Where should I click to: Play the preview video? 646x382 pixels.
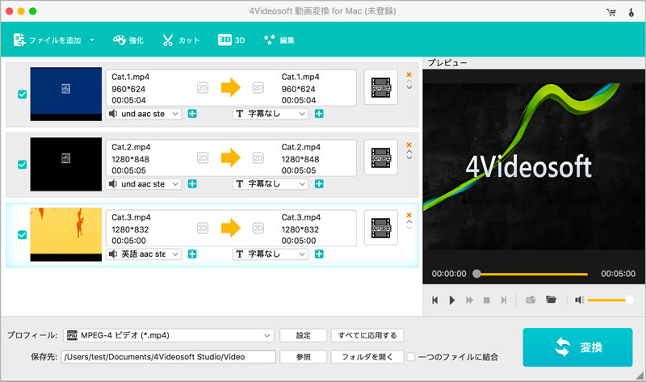pyautogui.click(x=452, y=300)
